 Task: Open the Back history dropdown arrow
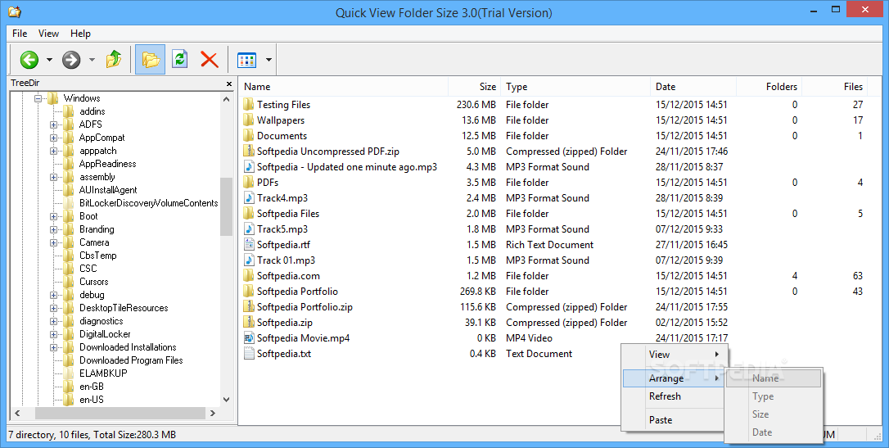click(x=49, y=60)
